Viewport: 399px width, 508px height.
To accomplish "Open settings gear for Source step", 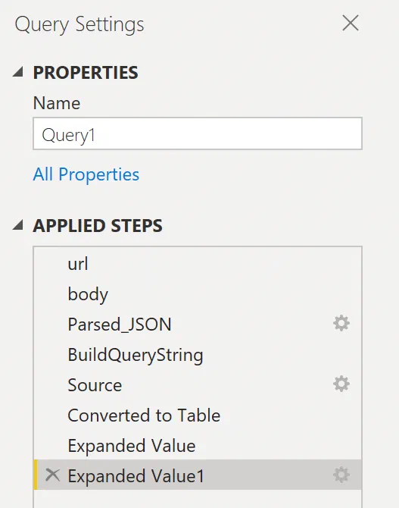I will click(341, 384).
